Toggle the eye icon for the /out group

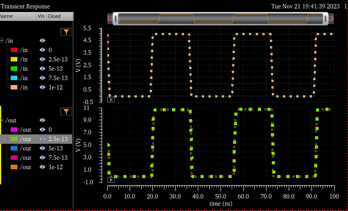pos(42,120)
